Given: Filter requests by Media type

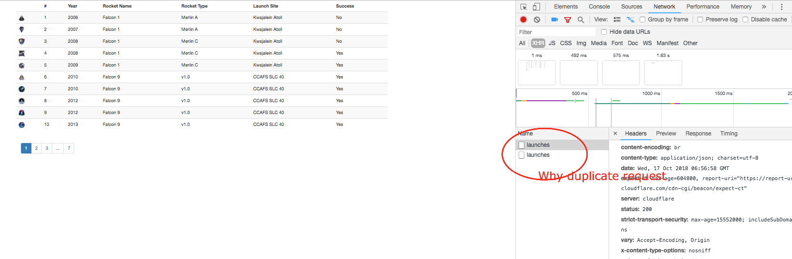Looking at the screenshot, I should 599,43.
